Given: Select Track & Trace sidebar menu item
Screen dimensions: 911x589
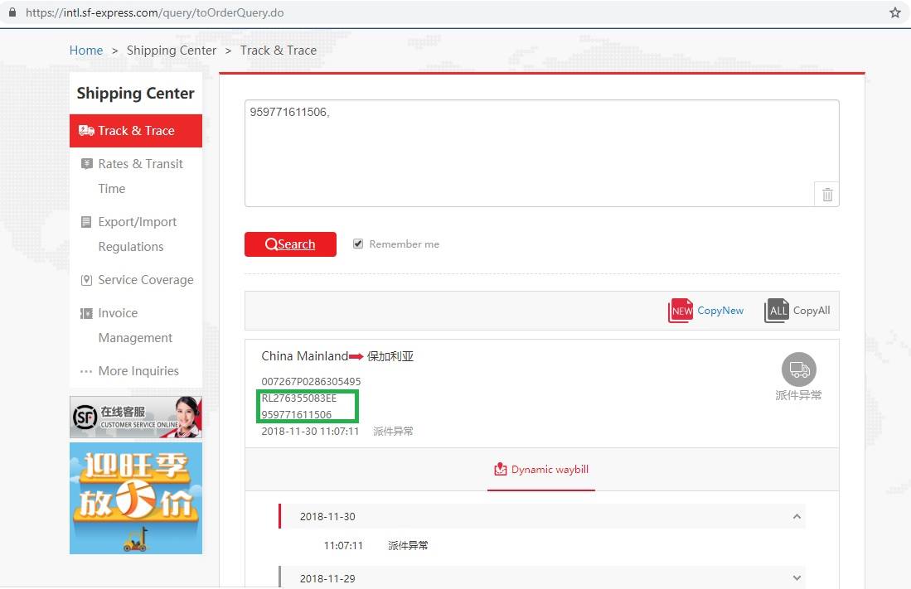Looking at the screenshot, I should coord(136,131).
